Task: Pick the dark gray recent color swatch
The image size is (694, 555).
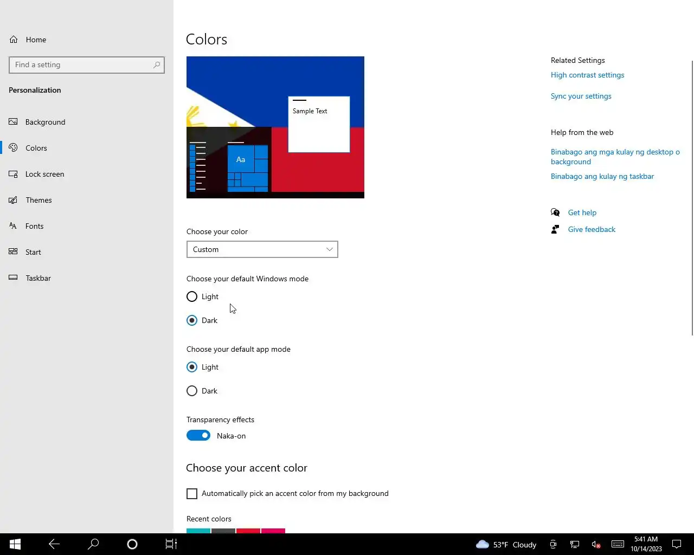Action: point(223,531)
